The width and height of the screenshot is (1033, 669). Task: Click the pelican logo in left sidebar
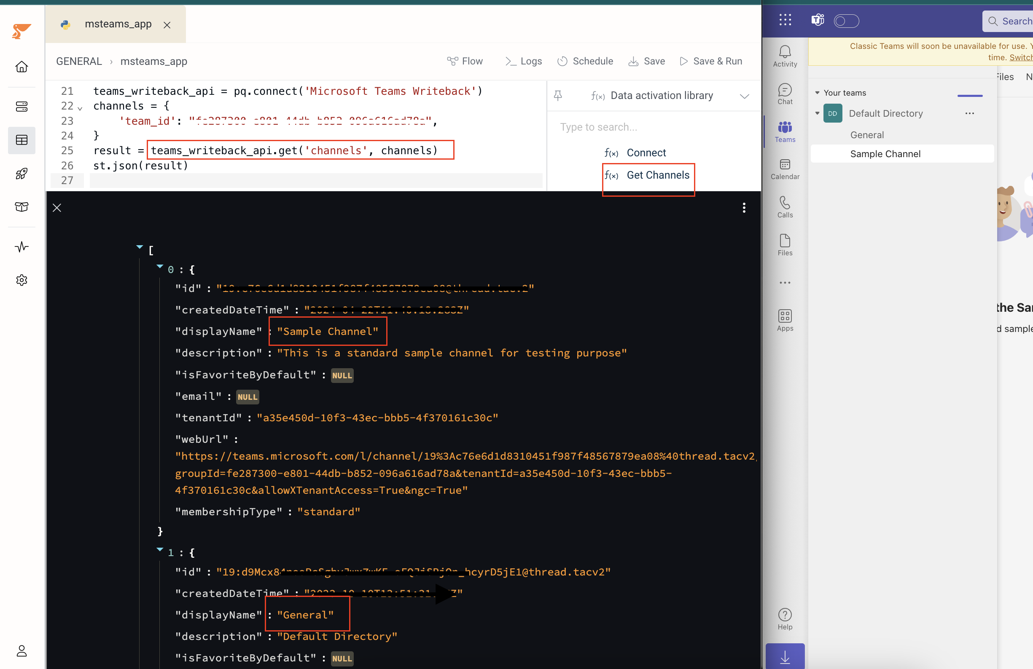click(21, 31)
